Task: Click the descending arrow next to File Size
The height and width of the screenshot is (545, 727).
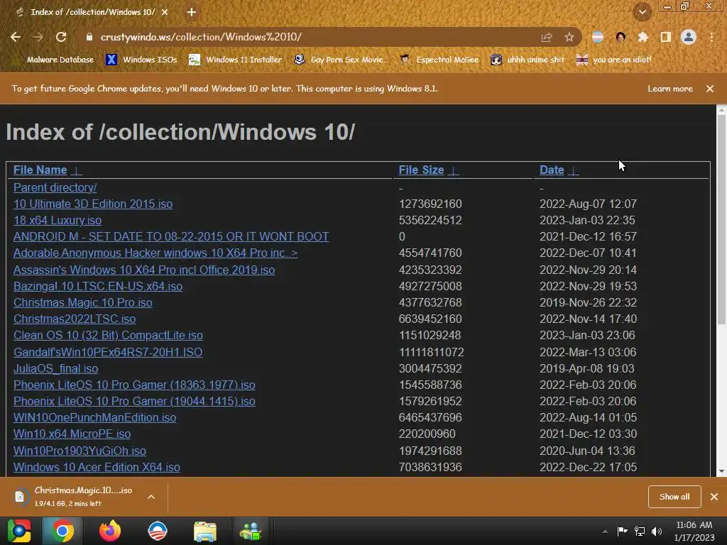Action: pos(454,170)
